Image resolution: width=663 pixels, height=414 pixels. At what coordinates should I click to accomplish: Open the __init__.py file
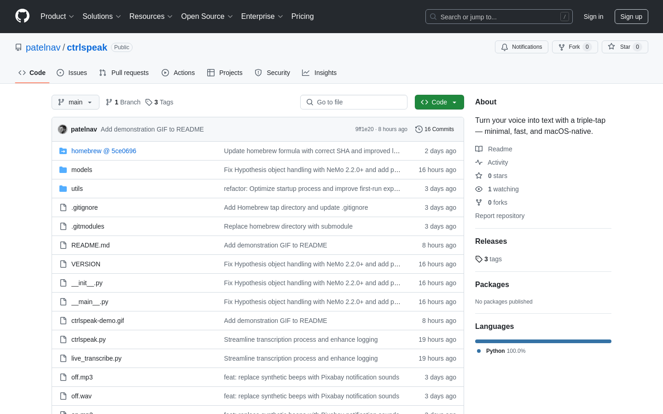click(87, 283)
